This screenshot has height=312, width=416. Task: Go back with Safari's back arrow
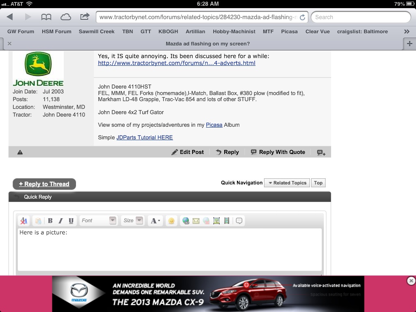tap(10, 17)
